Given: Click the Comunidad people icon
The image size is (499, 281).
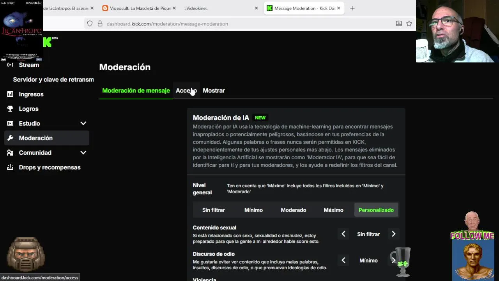Looking at the screenshot, I should [x=11, y=153].
